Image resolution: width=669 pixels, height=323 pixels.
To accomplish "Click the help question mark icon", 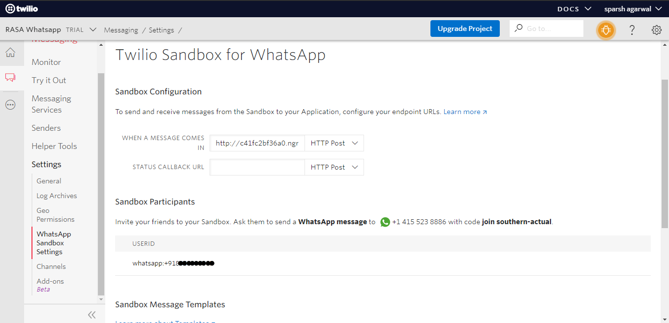I will pos(632,30).
